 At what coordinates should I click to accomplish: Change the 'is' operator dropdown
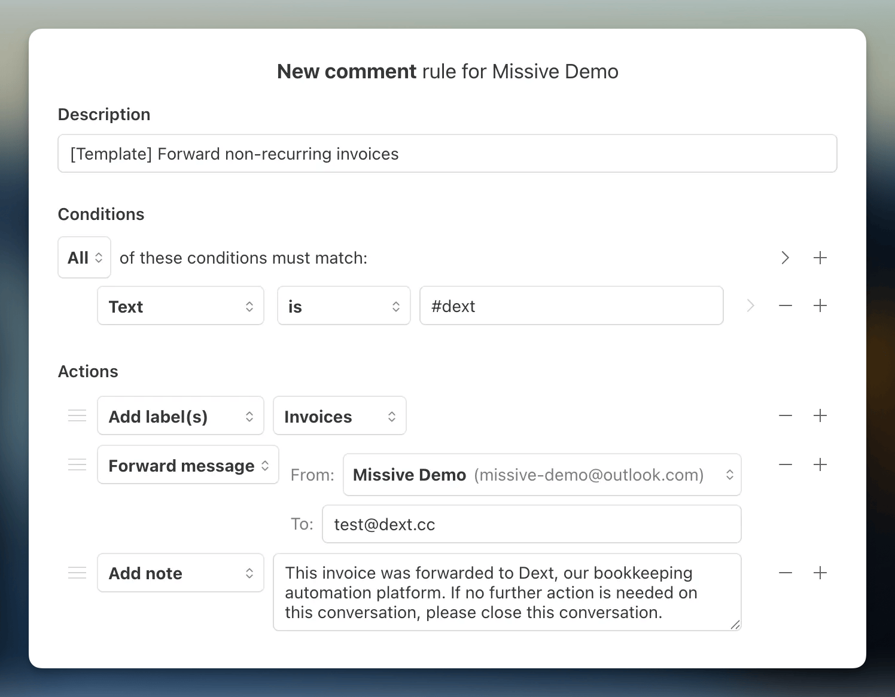point(343,306)
